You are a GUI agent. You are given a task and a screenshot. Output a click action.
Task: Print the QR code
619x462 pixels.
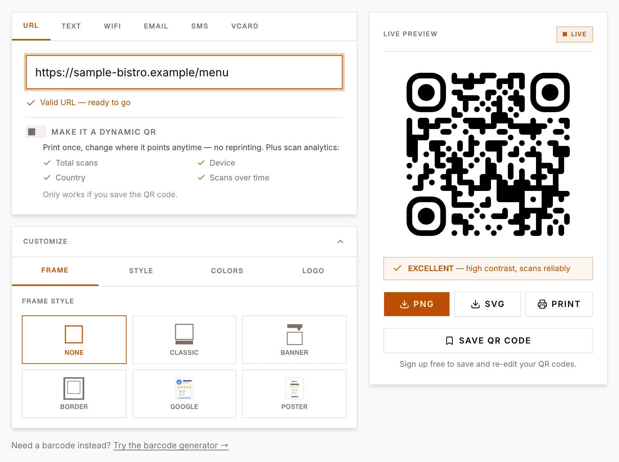559,304
